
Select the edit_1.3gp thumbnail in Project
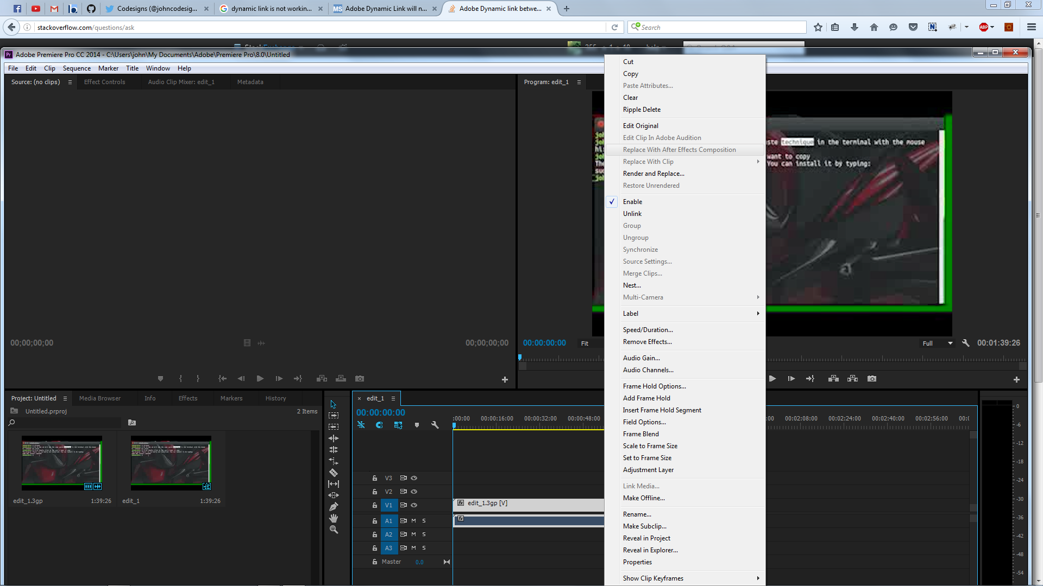pyautogui.click(x=61, y=462)
